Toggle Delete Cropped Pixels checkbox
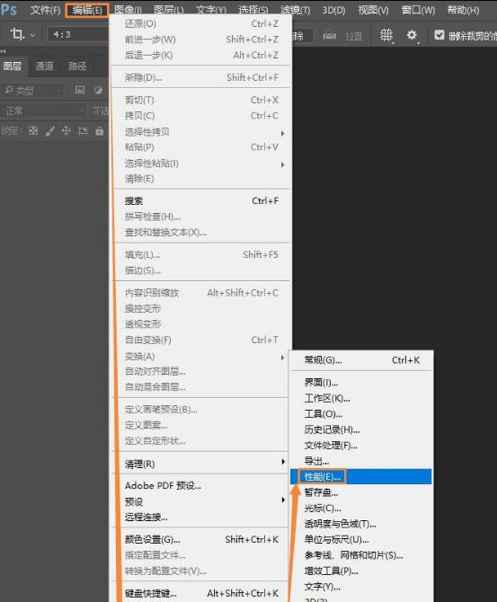497x602 pixels. [x=439, y=35]
